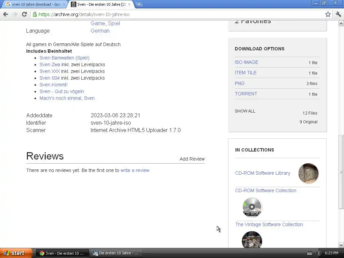The width and height of the screenshot is (344, 258).
Task: Switch to Die ersten 10 Jahre taskbar window
Action: (x=116, y=253)
